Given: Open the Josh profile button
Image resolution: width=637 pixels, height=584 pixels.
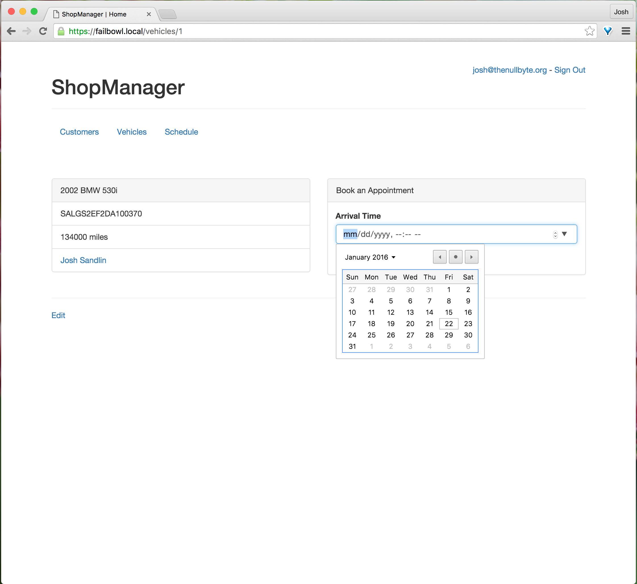Looking at the screenshot, I should [x=621, y=12].
